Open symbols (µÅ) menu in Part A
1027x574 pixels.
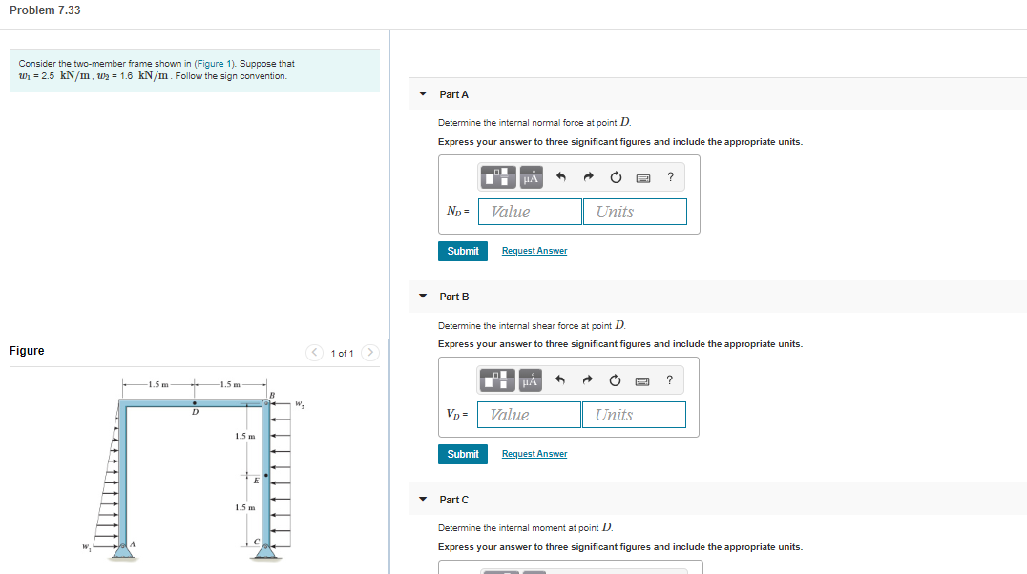coord(532,177)
